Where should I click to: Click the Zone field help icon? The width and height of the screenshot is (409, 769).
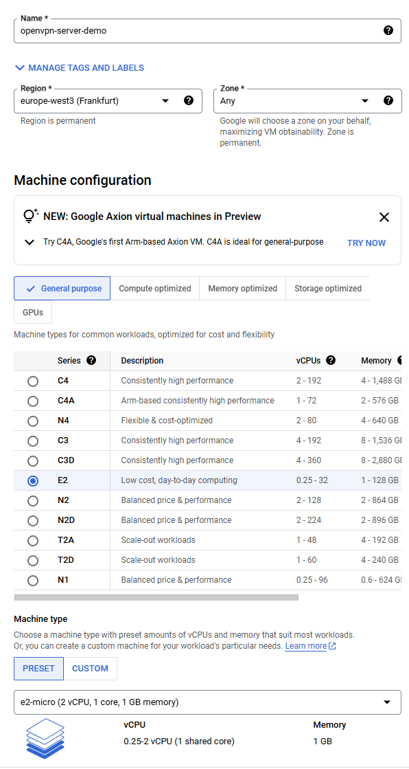pyautogui.click(x=388, y=100)
